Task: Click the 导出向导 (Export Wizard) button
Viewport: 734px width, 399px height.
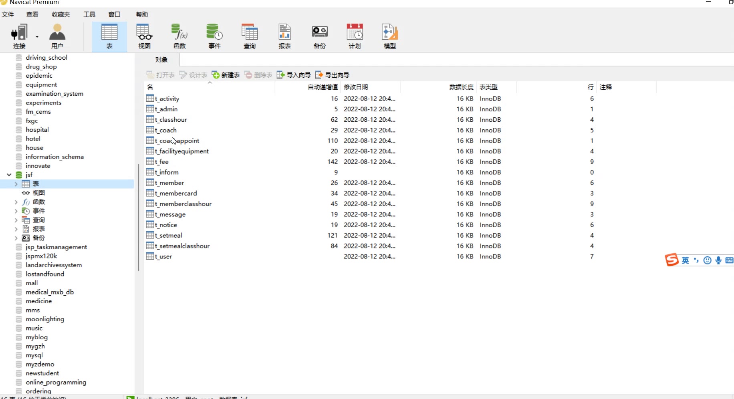Action: [x=333, y=75]
